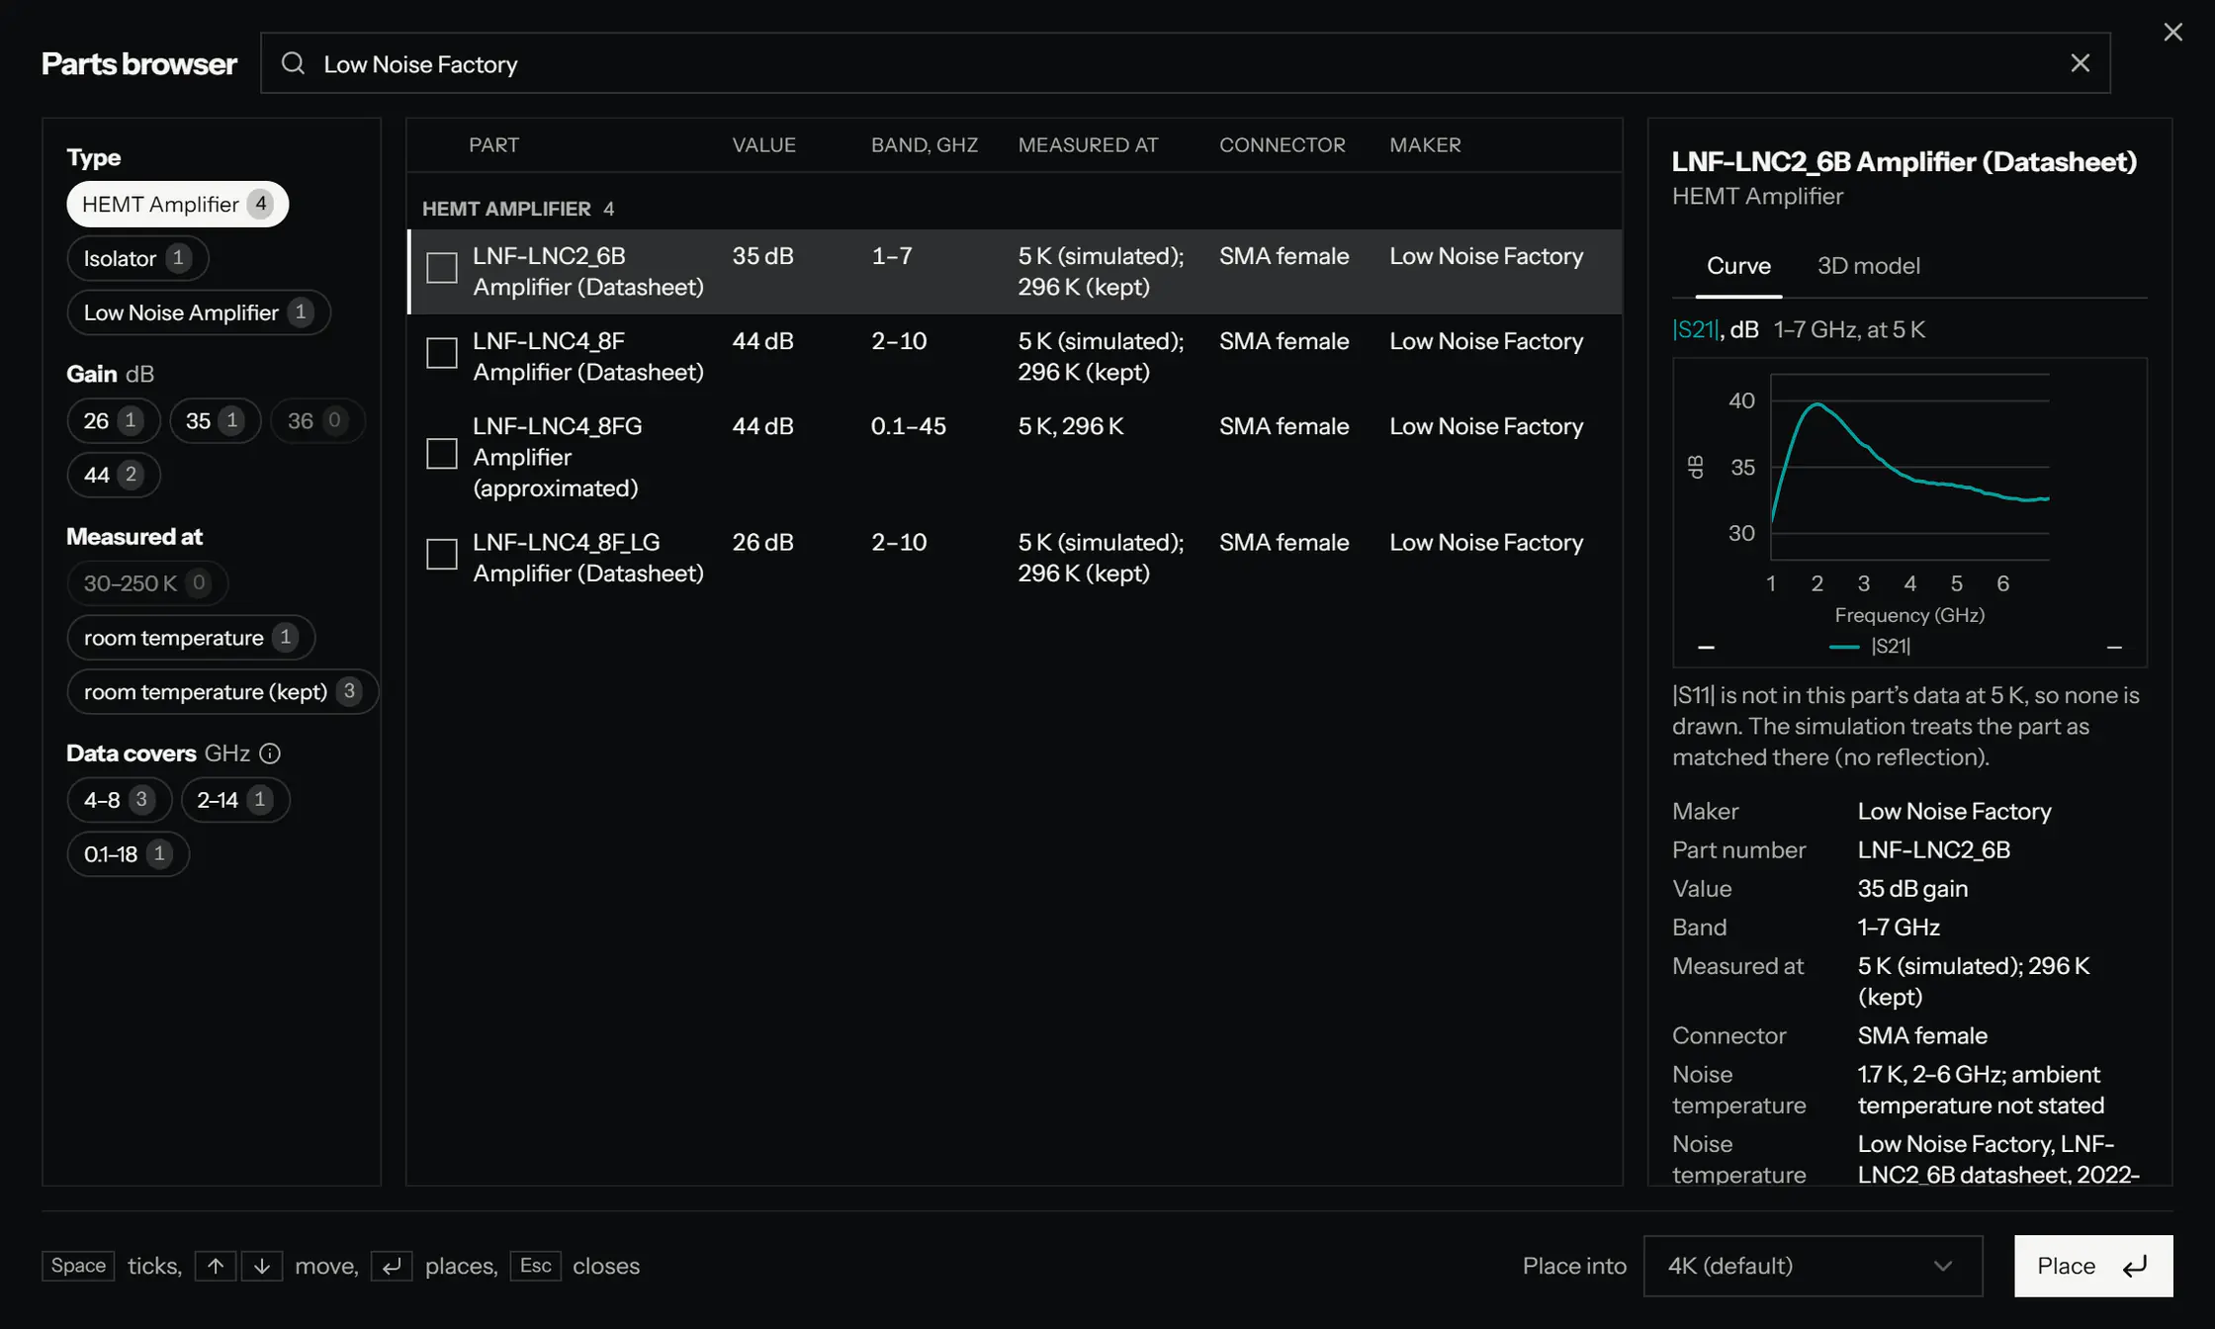Image resolution: width=2215 pixels, height=1329 pixels.
Task: Toggle the Isolator type filter
Action: pyautogui.click(x=137, y=258)
